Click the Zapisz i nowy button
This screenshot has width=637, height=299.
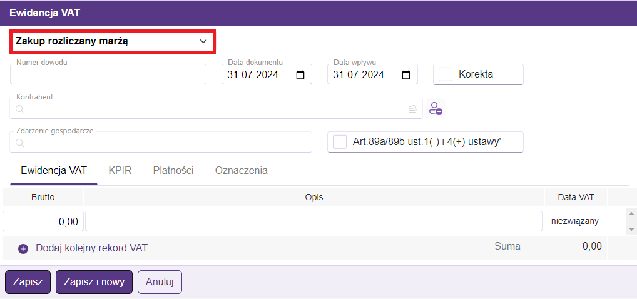click(x=94, y=282)
